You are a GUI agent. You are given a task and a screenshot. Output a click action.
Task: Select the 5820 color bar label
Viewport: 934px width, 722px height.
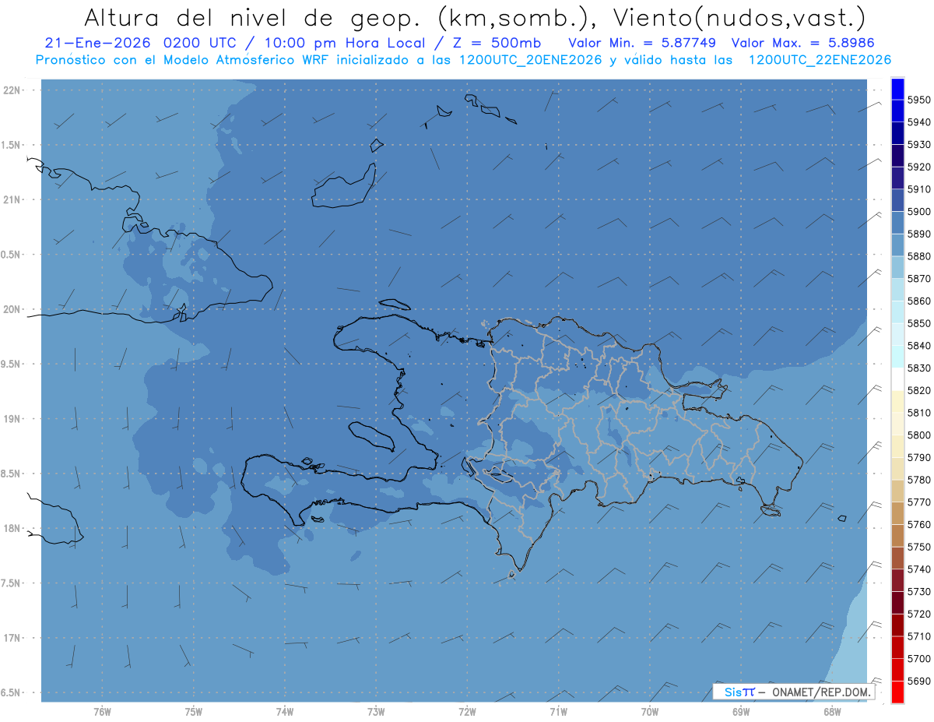918,390
